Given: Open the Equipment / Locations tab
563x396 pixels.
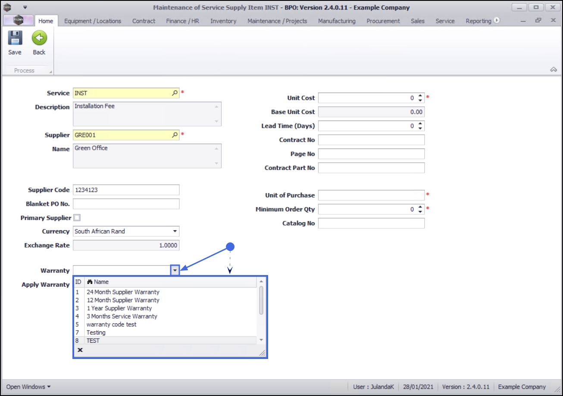Looking at the screenshot, I should pyautogui.click(x=93, y=21).
